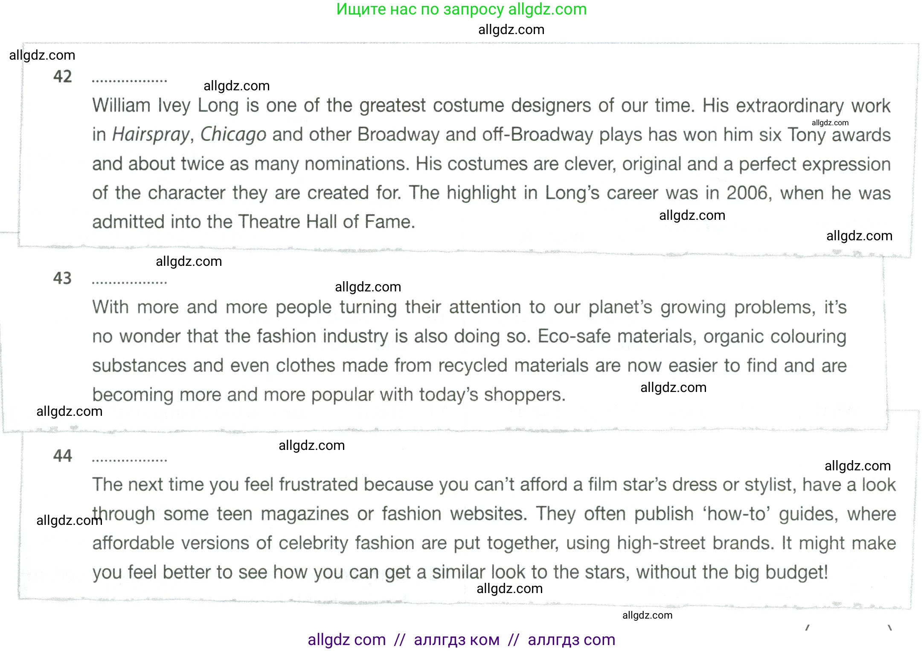Click the dotted answer line beside number 44
924x651 pixels.
(129, 460)
